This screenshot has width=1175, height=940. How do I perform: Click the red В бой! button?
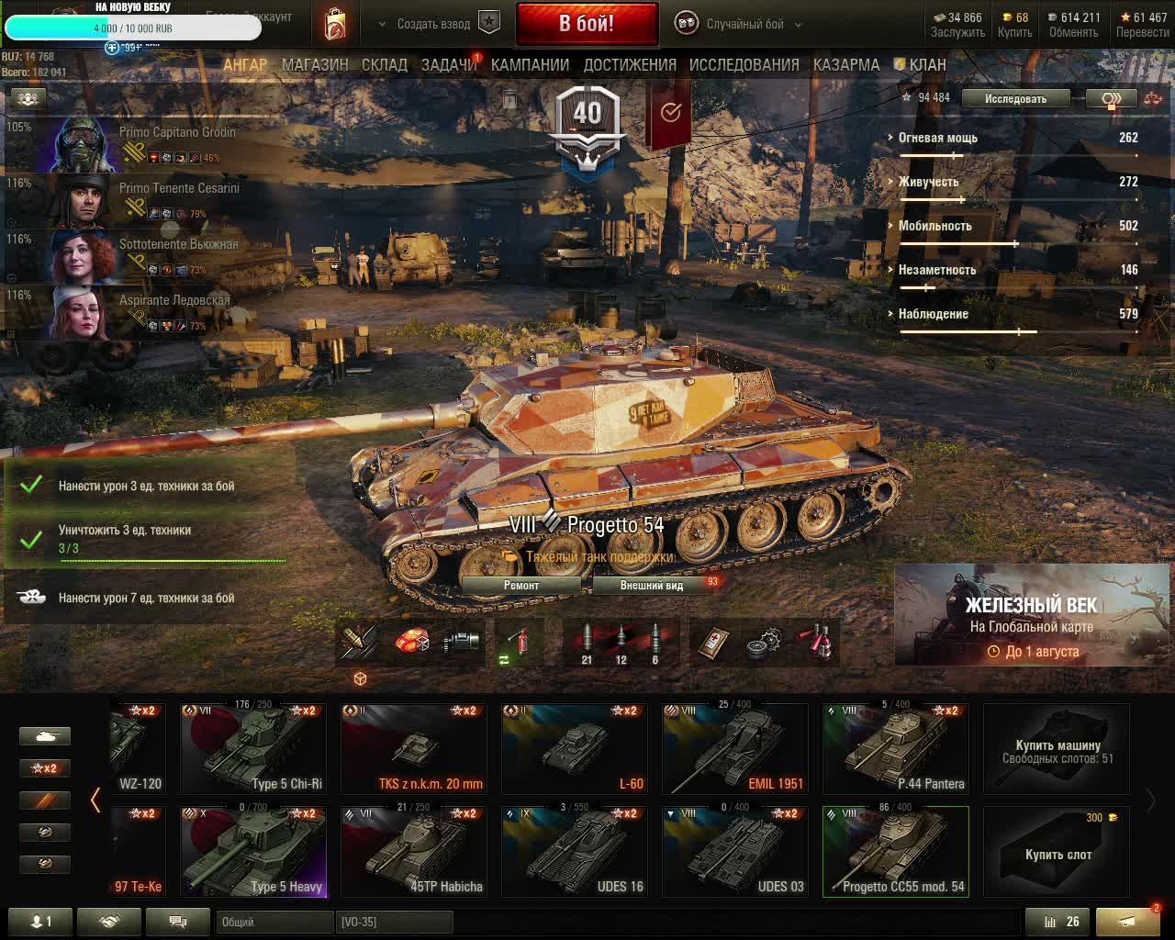(x=587, y=24)
